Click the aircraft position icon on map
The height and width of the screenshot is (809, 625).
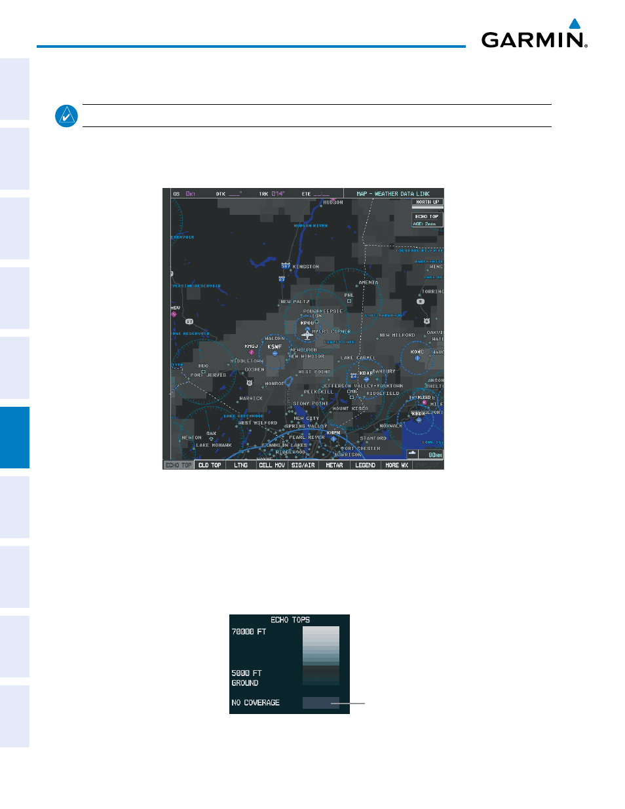point(307,334)
